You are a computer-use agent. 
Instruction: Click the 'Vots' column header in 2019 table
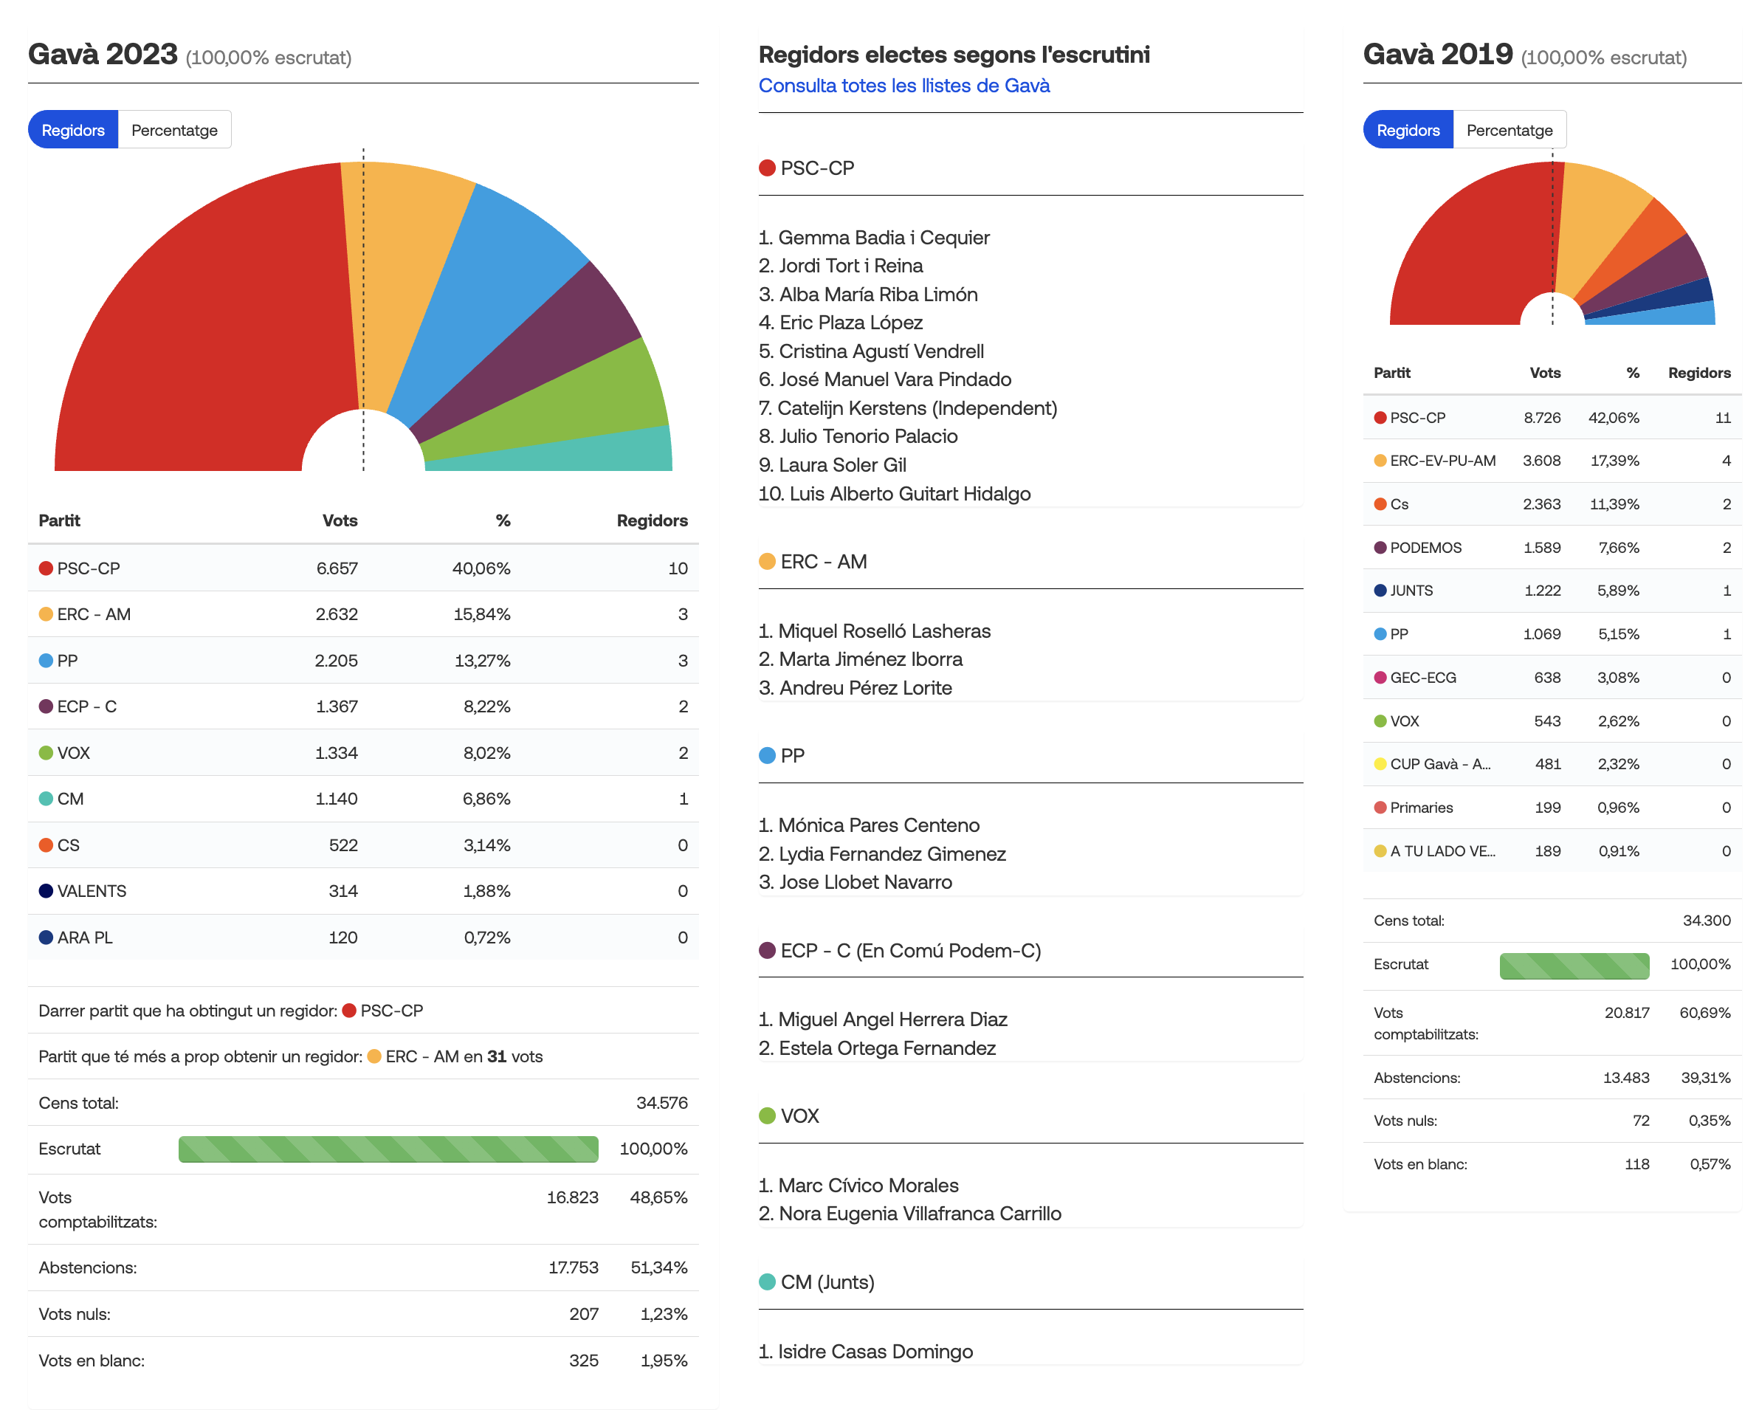click(x=1545, y=373)
